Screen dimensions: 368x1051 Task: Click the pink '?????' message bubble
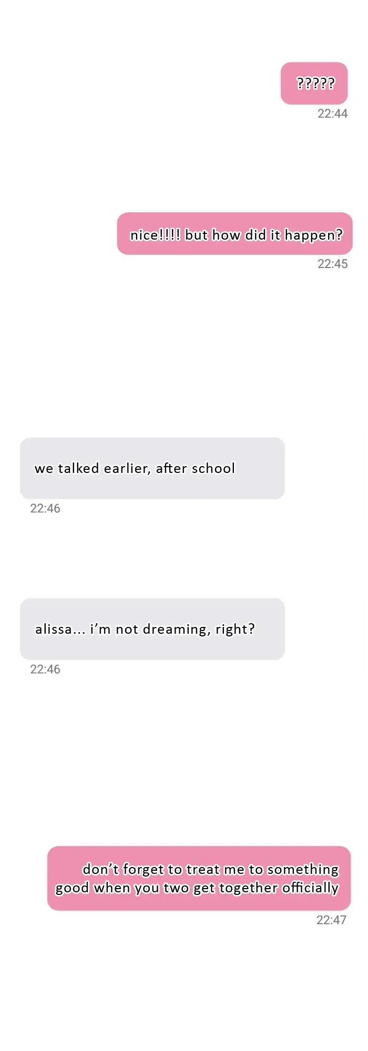click(x=314, y=84)
